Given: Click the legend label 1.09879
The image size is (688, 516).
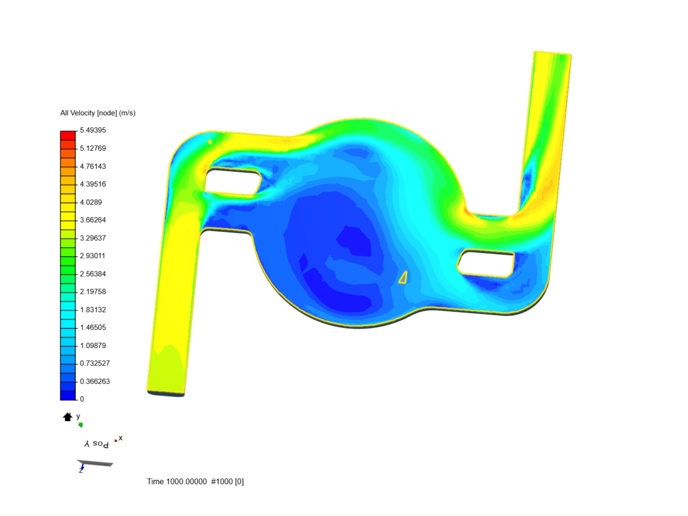Looking at the screenshot, I should [93, 345].
